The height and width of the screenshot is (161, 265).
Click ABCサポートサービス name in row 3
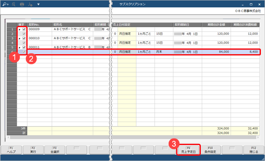pyautogui.click(x=72, y=38)
